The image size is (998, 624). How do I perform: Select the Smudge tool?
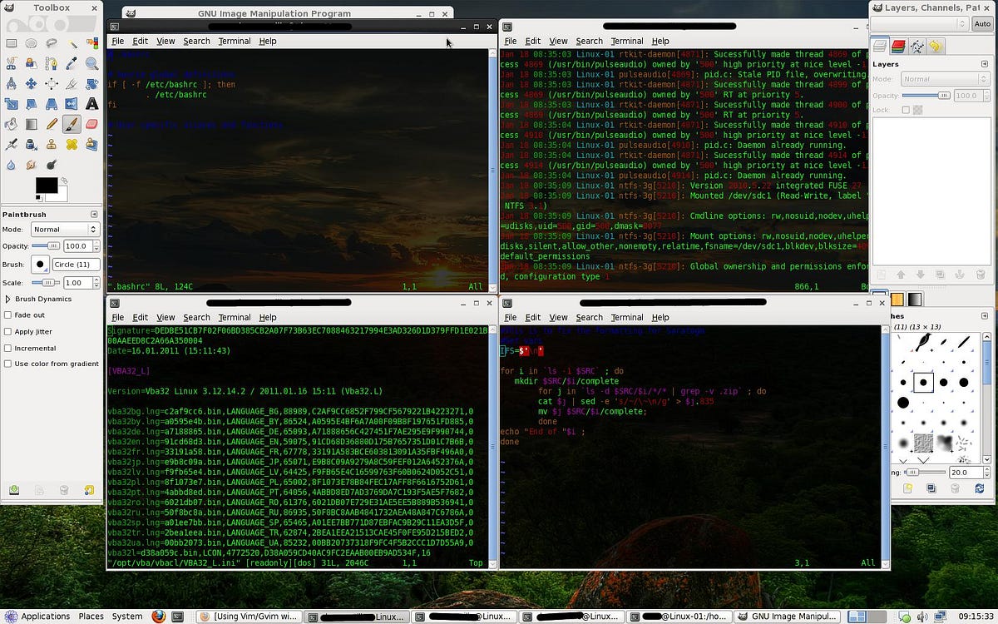click(31, 163)
